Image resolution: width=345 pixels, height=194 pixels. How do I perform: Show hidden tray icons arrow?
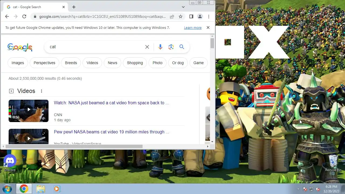click(x=298, y=189)
